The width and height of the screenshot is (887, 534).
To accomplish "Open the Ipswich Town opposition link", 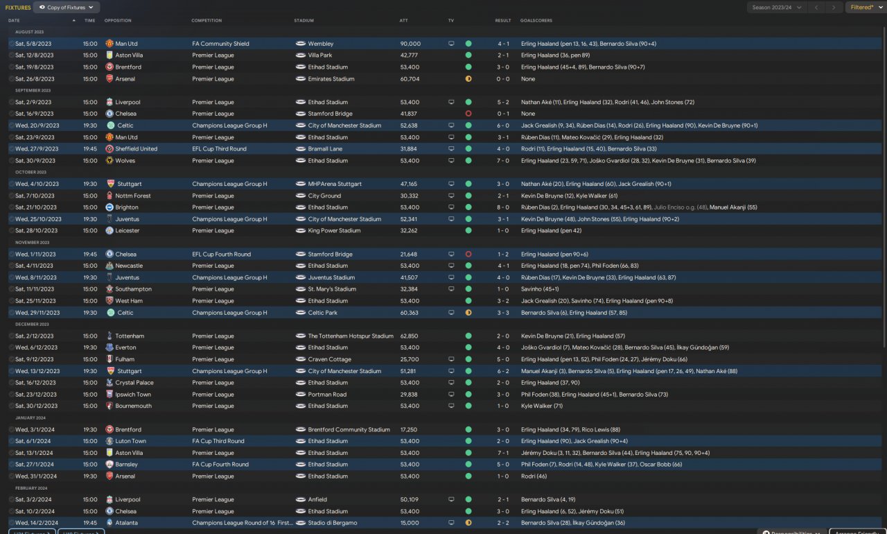I will pos(133,395).
